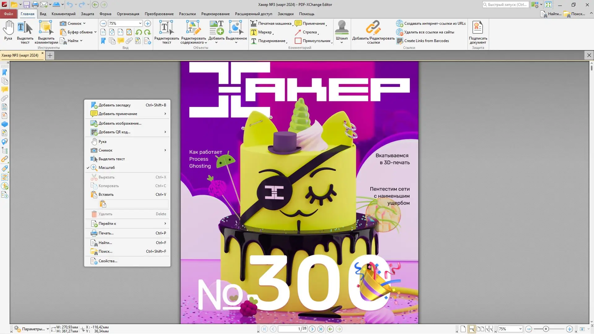Go to next page arrow in status bar
This screenshot has height=334, width=594.
click(312, 329)
